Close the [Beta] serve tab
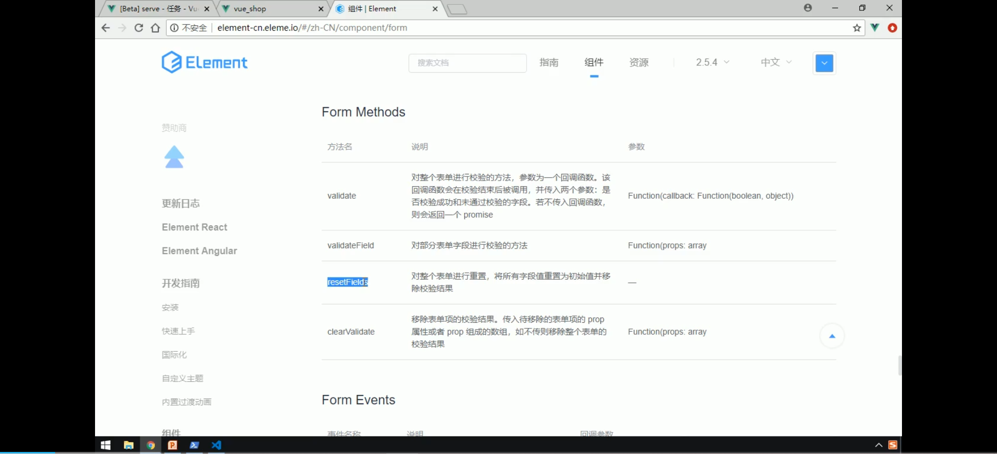997x454 pixels. point(207,9)
